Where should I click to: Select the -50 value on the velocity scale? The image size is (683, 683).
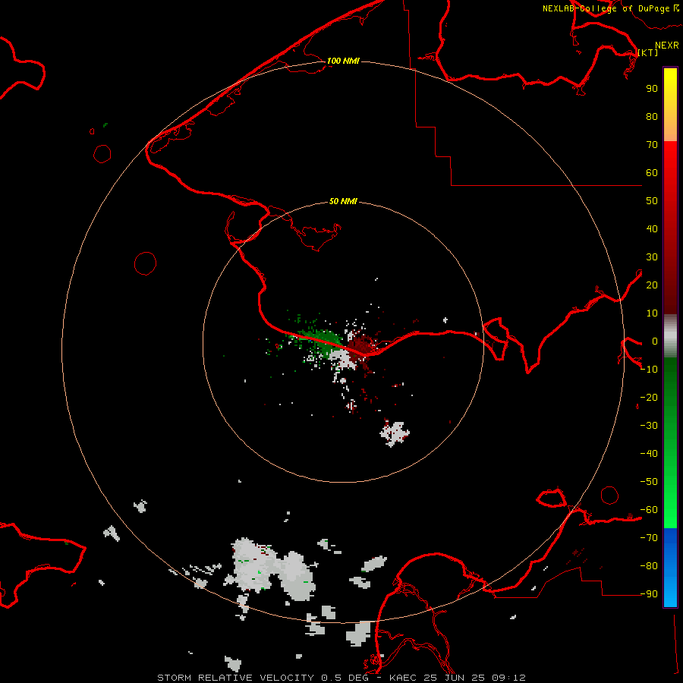tap(649, 482)
